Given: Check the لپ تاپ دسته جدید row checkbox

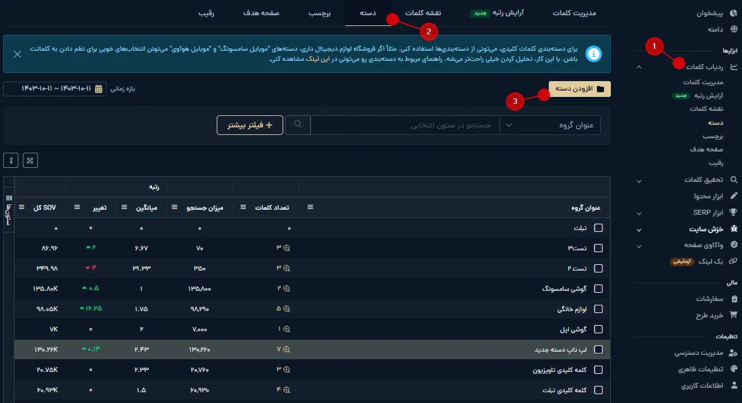Looking at the screenshot, I should [598, 350].
